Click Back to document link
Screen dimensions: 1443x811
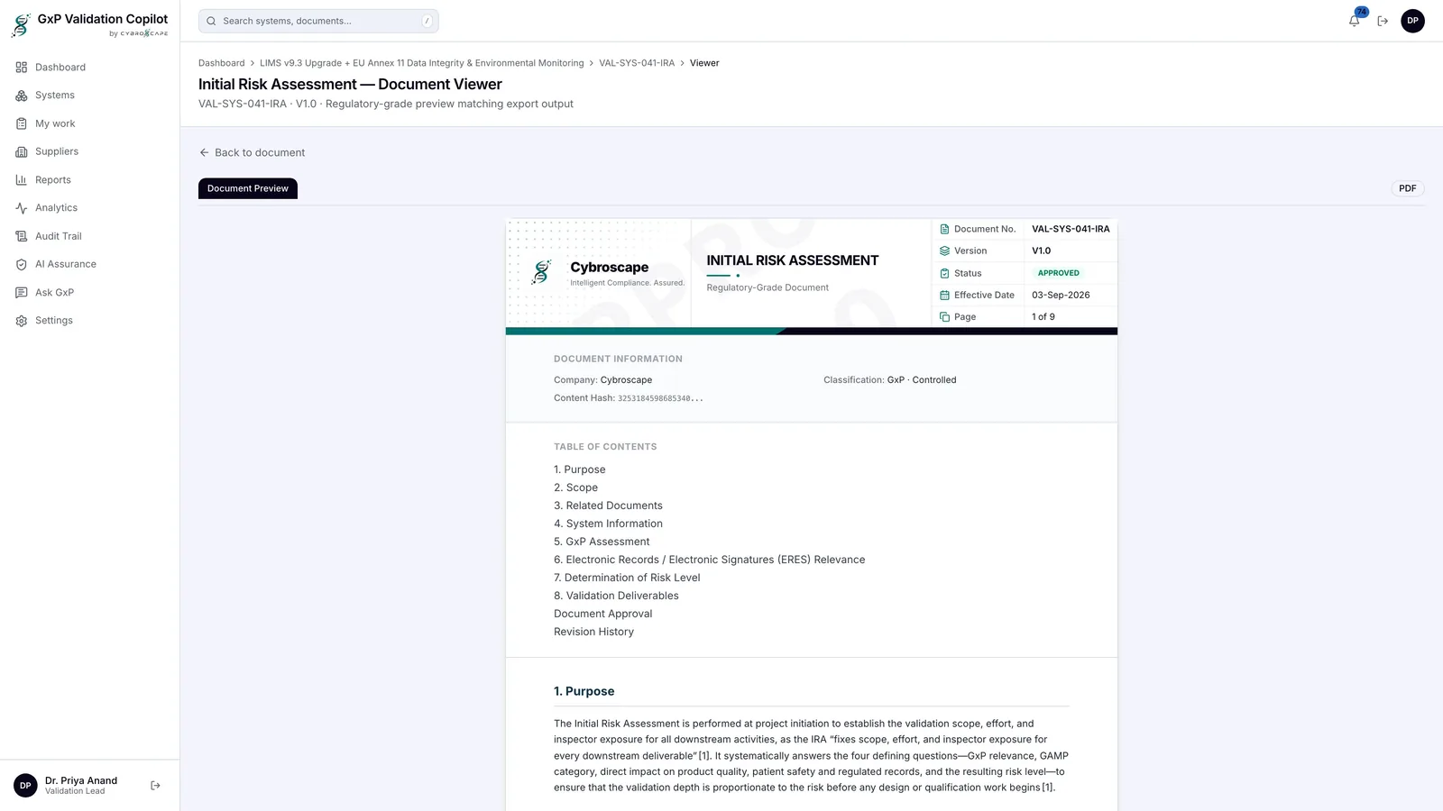253,152
